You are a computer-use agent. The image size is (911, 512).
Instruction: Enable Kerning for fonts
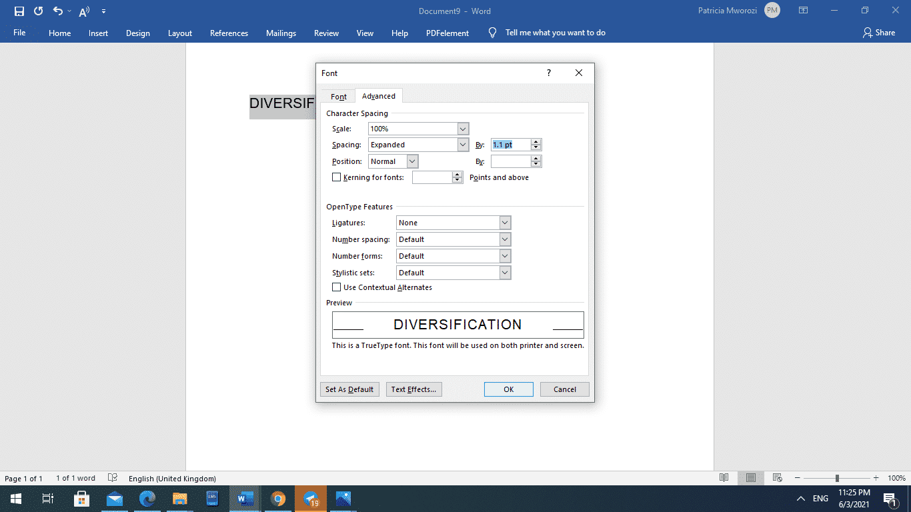coord(337,177)
